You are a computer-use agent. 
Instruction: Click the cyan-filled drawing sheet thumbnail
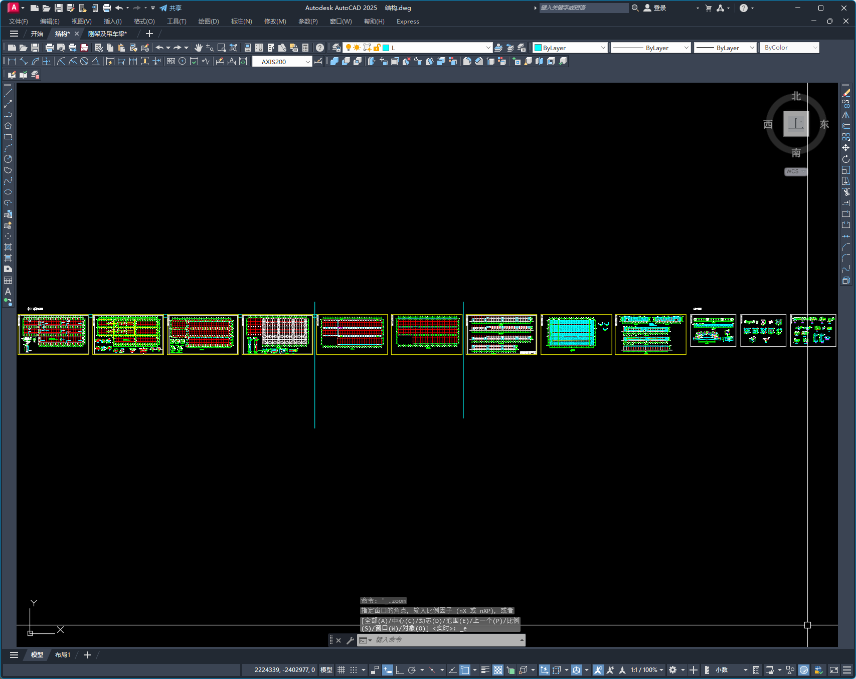(x=576, y=334)
